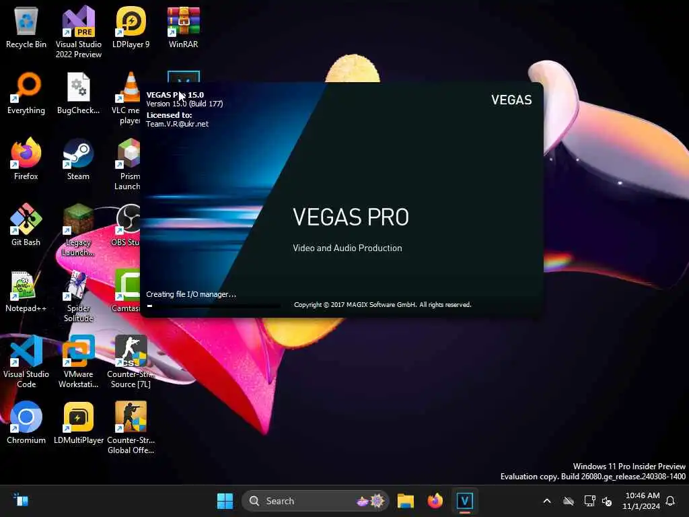
Task: Click the Legacy Launcher Minecraft icon
Action: click(78, 230)
